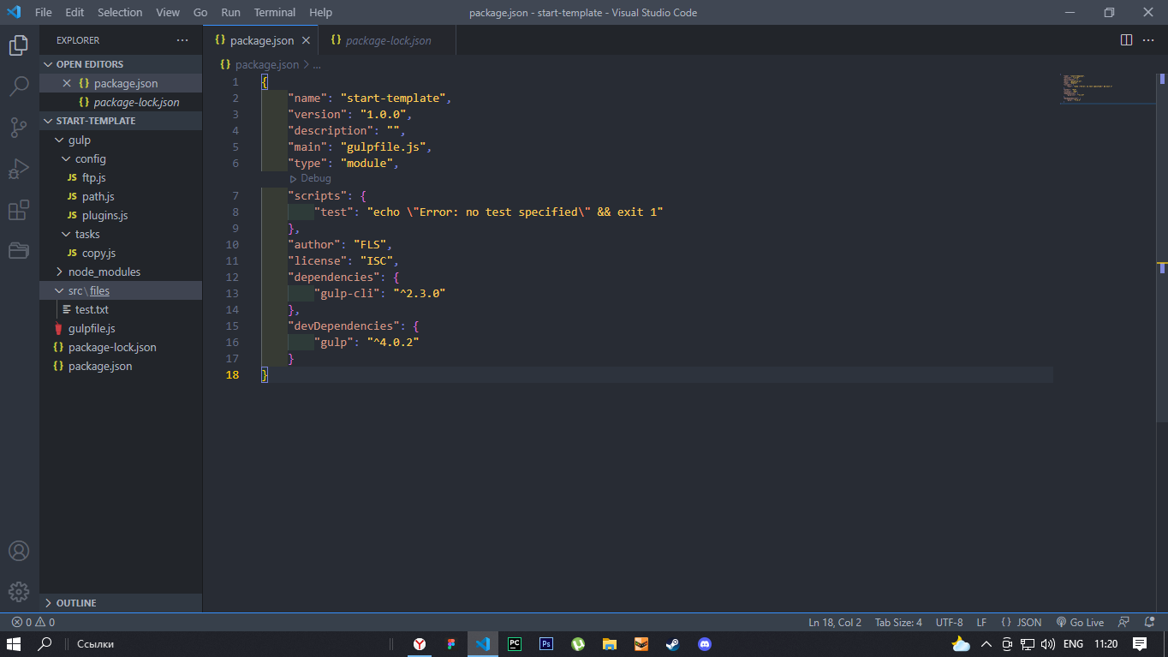Collapse the START-TEMPLATE section
The image size is (1168, 657).
(121, 121)
